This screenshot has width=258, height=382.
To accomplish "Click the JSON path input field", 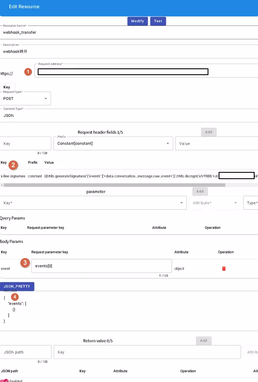I will (x=26, y=352).
